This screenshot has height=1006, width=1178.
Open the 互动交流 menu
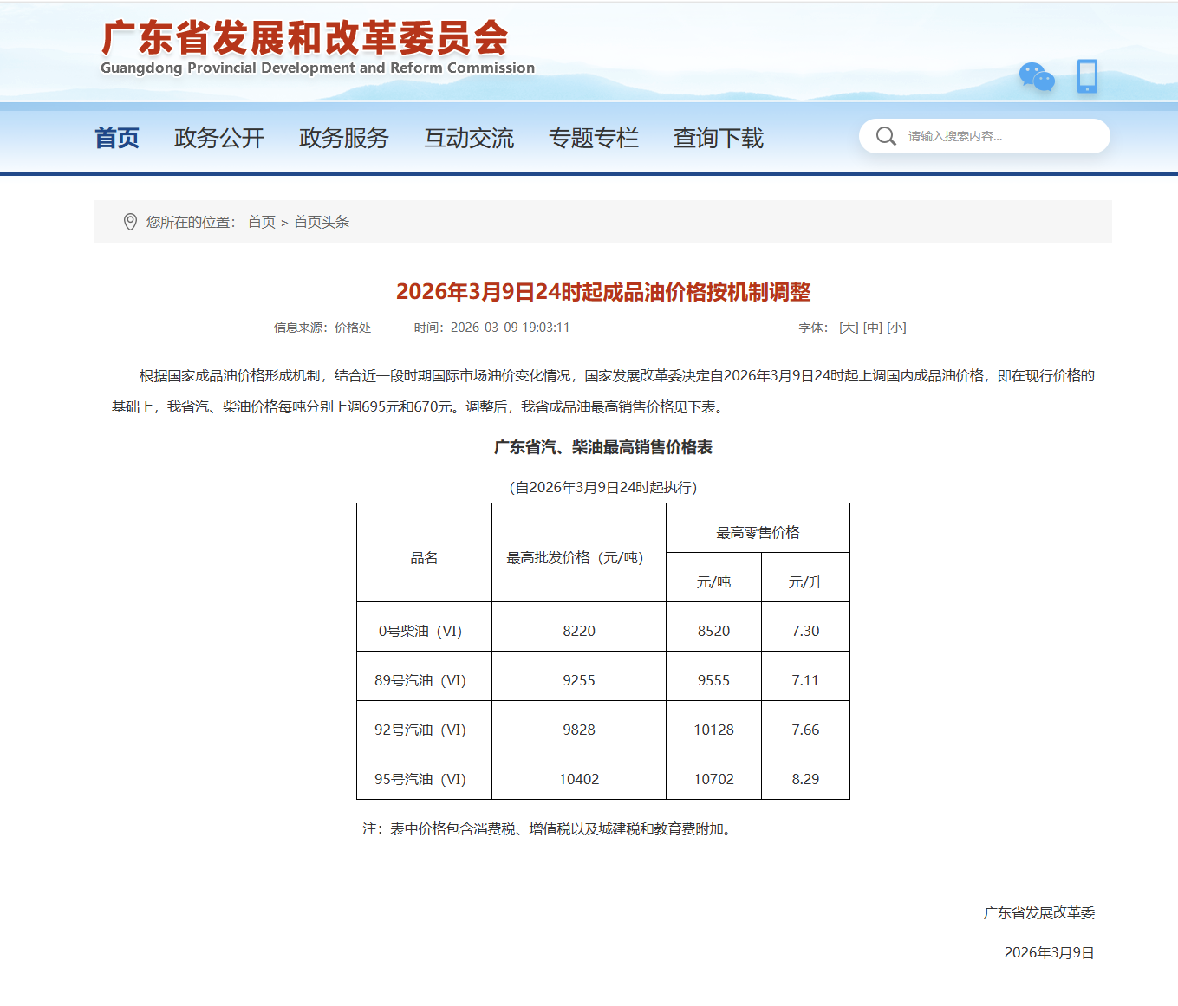pyautogui.click(x=469, y=138)
